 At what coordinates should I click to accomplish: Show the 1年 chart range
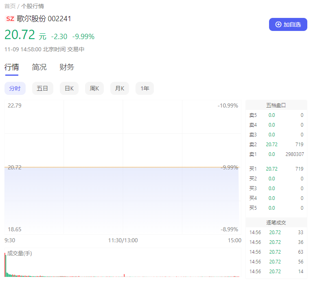pos(144,88)
